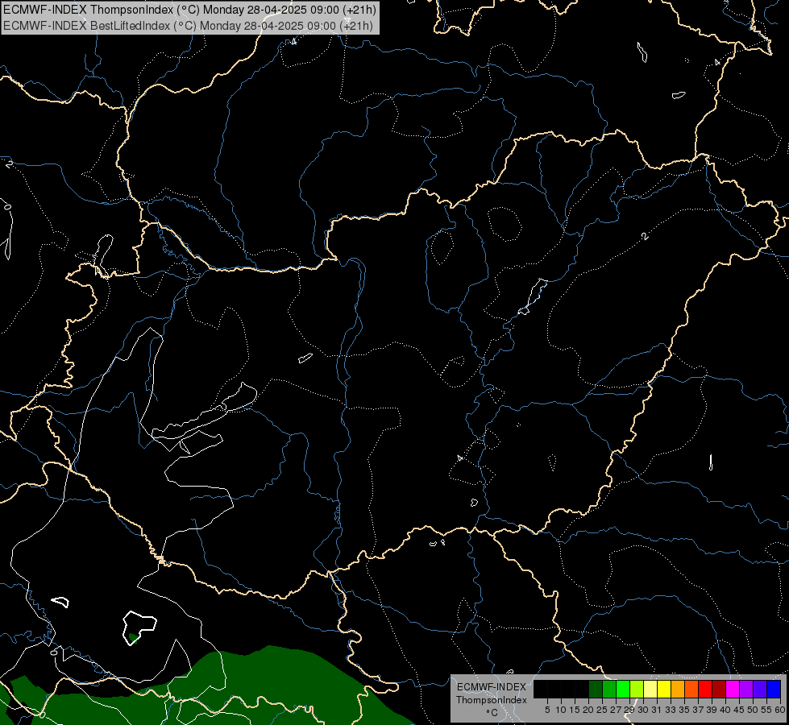789x725 pixels.
Task: Select the orange 33–35 legend swatch
Action: click(x=678, y=689)
